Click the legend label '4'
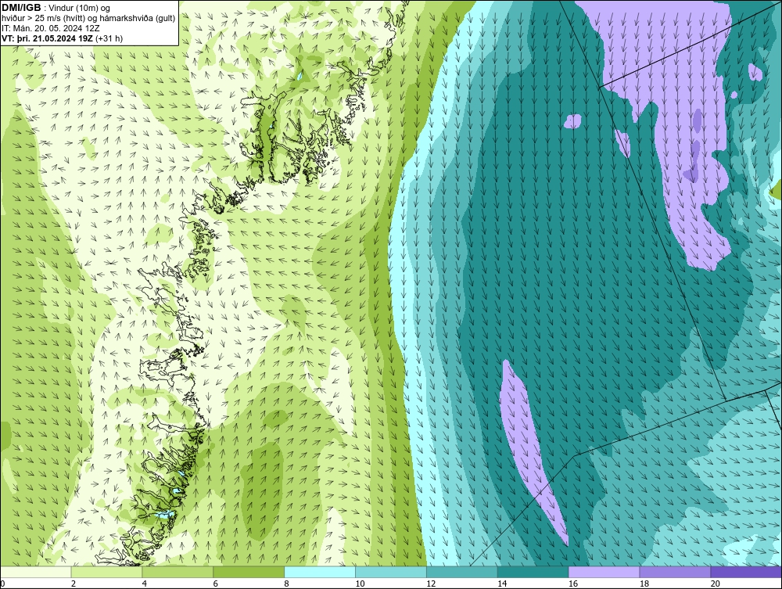 [x=145, y=584]
